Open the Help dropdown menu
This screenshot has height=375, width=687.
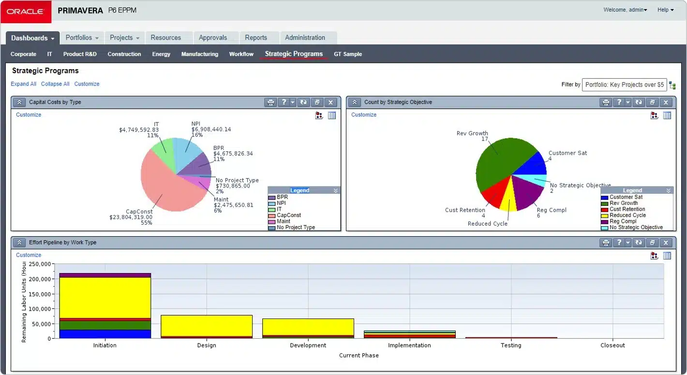[x=665, y=10]
